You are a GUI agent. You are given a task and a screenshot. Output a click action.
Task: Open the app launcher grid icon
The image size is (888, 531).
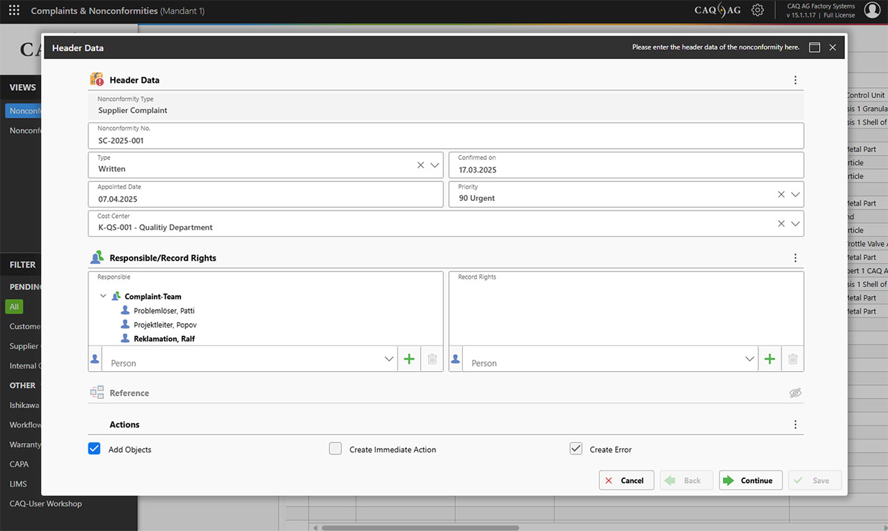(x=14, y=10)
